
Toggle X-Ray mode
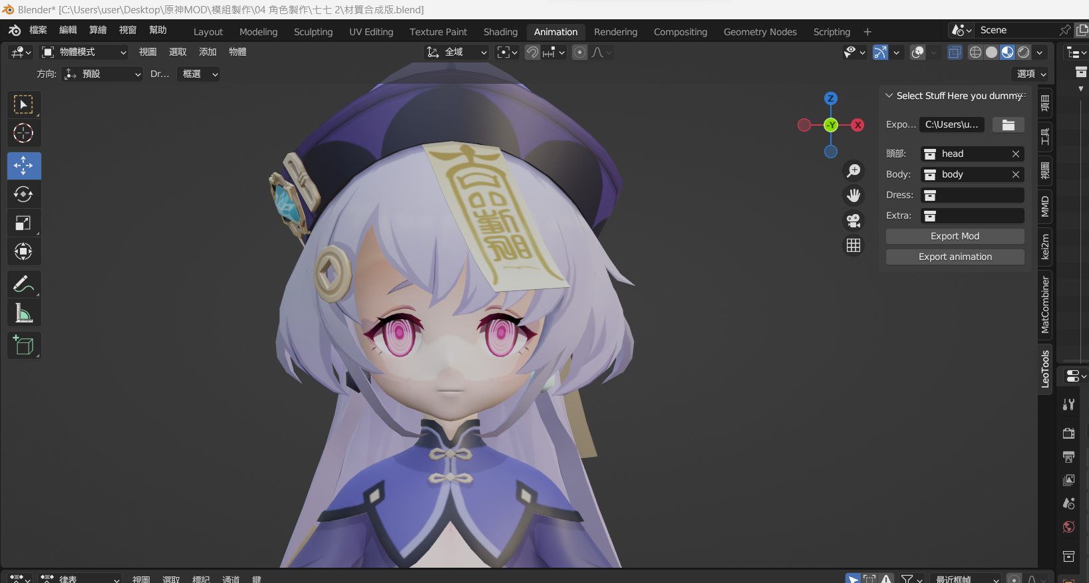pos(955,53)
